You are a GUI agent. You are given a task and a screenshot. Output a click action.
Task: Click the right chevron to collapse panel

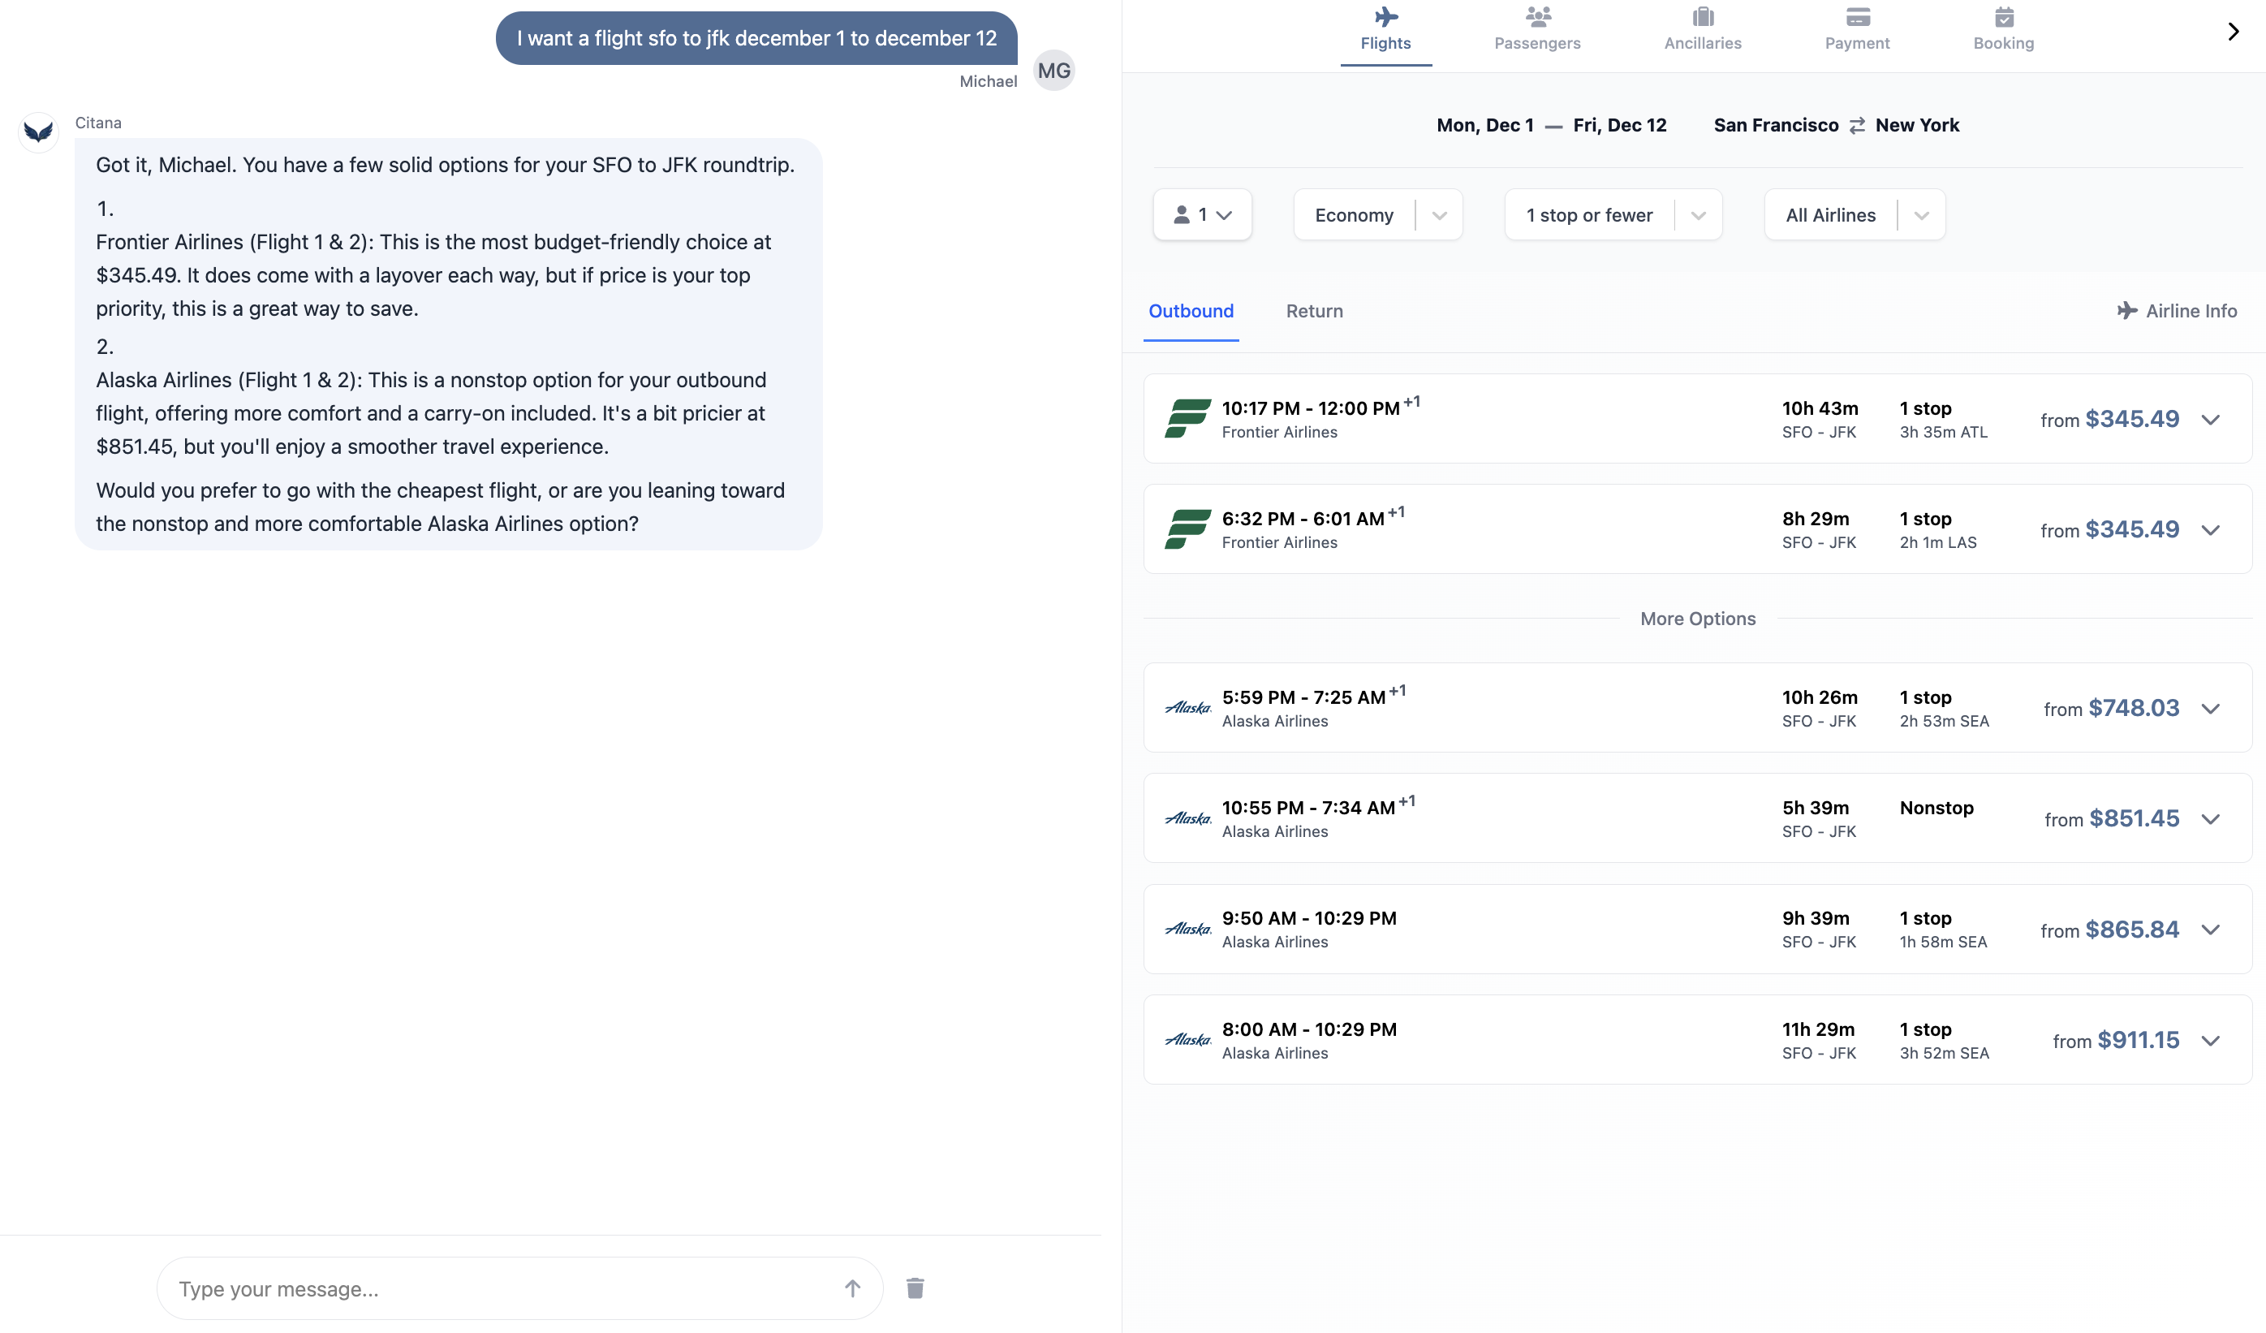(2233, 32)
